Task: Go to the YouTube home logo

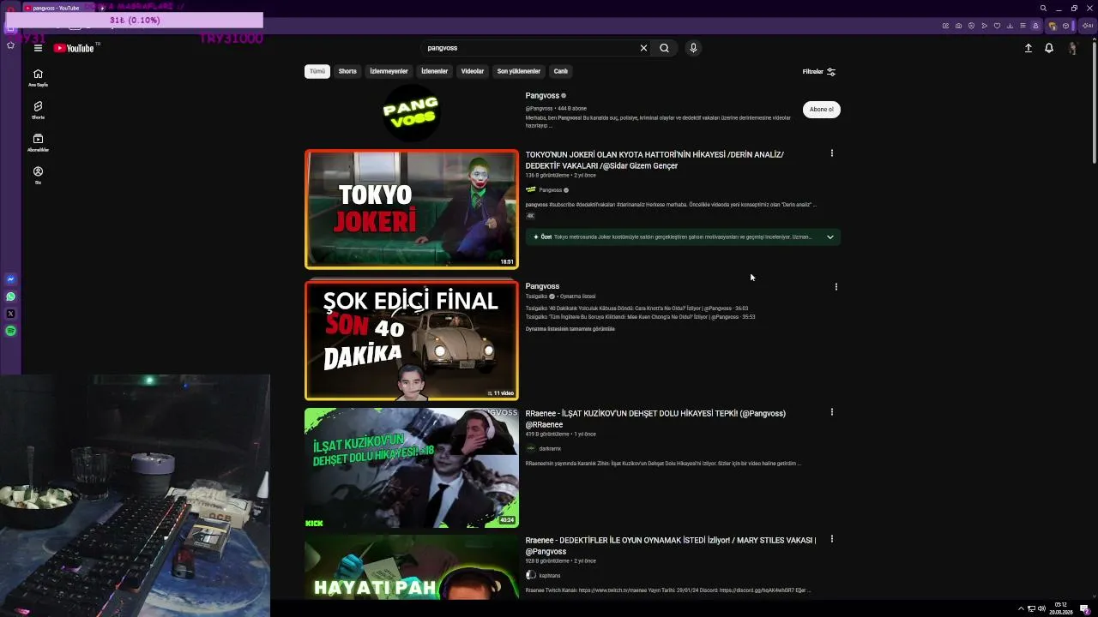Action: [75, 48]
